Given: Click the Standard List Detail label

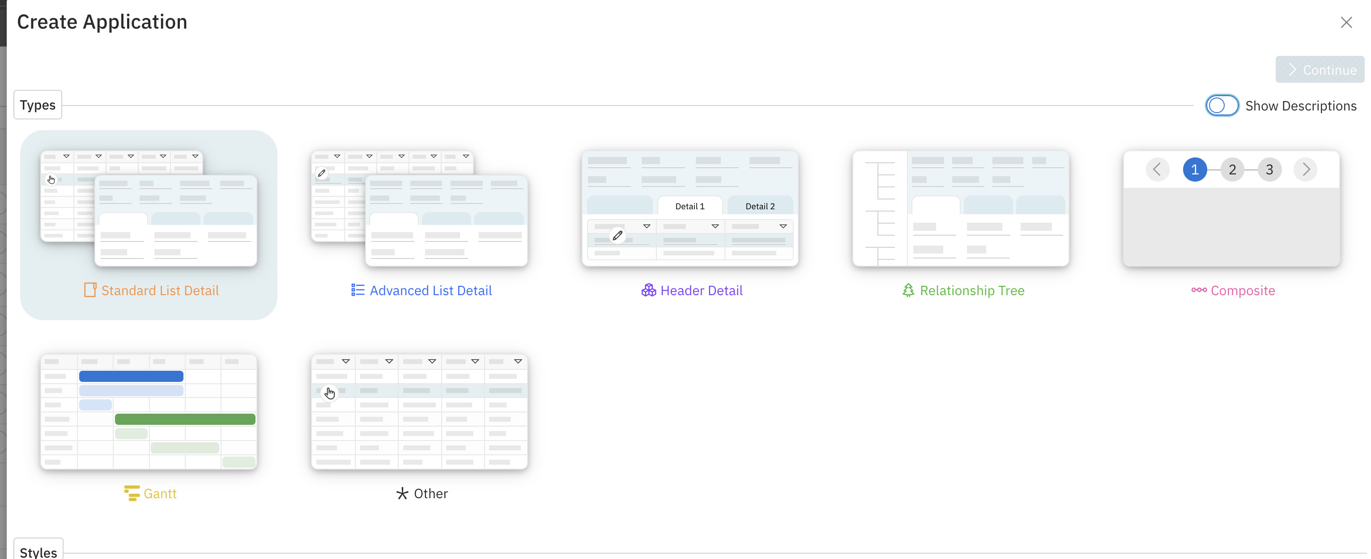Looking at the screenshot, I should click(160, 290).
